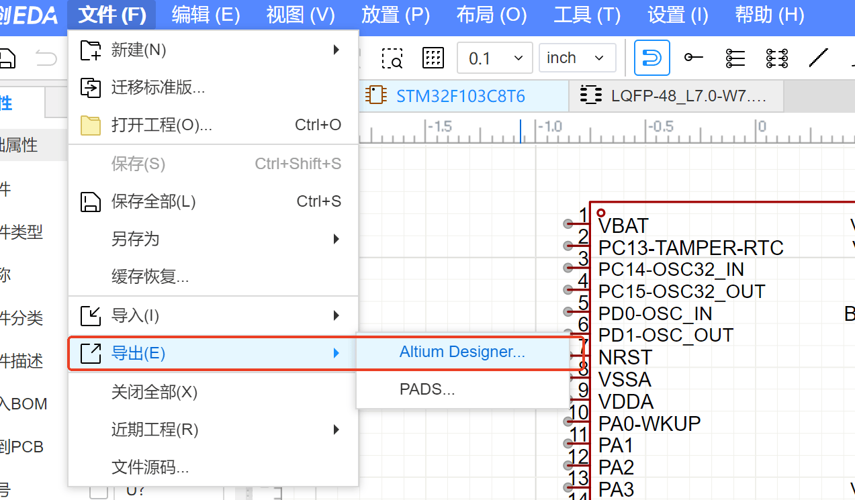
Task: Open the grid settings icon
Action: (x=433, y=58)
